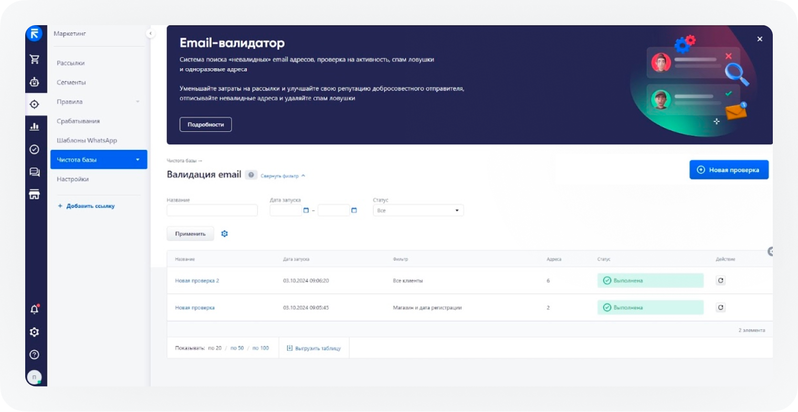The height and width of the screenshot is (412, 798).
Task: Click help icon next to Валидация email
Action: (x=251, y=175)
